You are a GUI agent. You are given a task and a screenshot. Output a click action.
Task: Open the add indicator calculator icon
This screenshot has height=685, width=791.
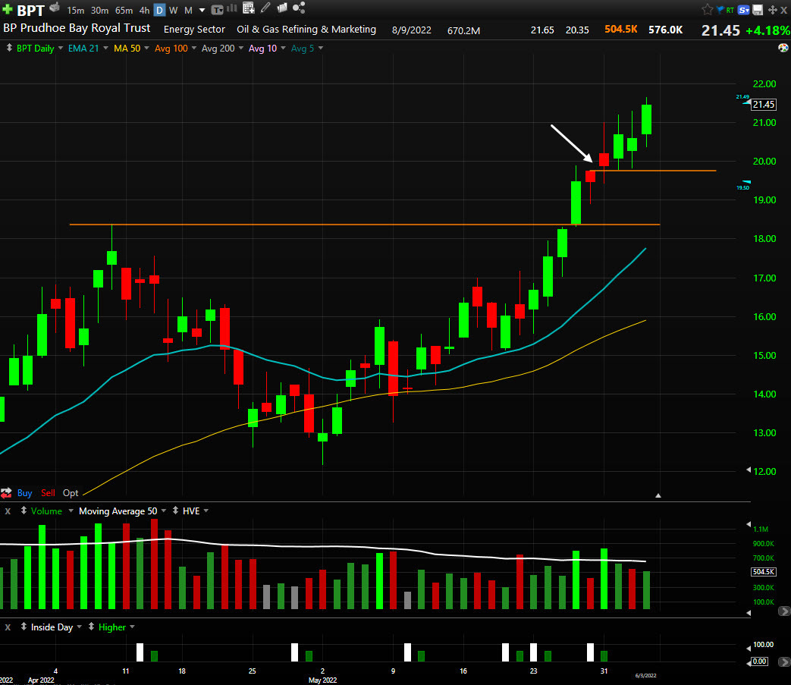(x=248, y=8)
